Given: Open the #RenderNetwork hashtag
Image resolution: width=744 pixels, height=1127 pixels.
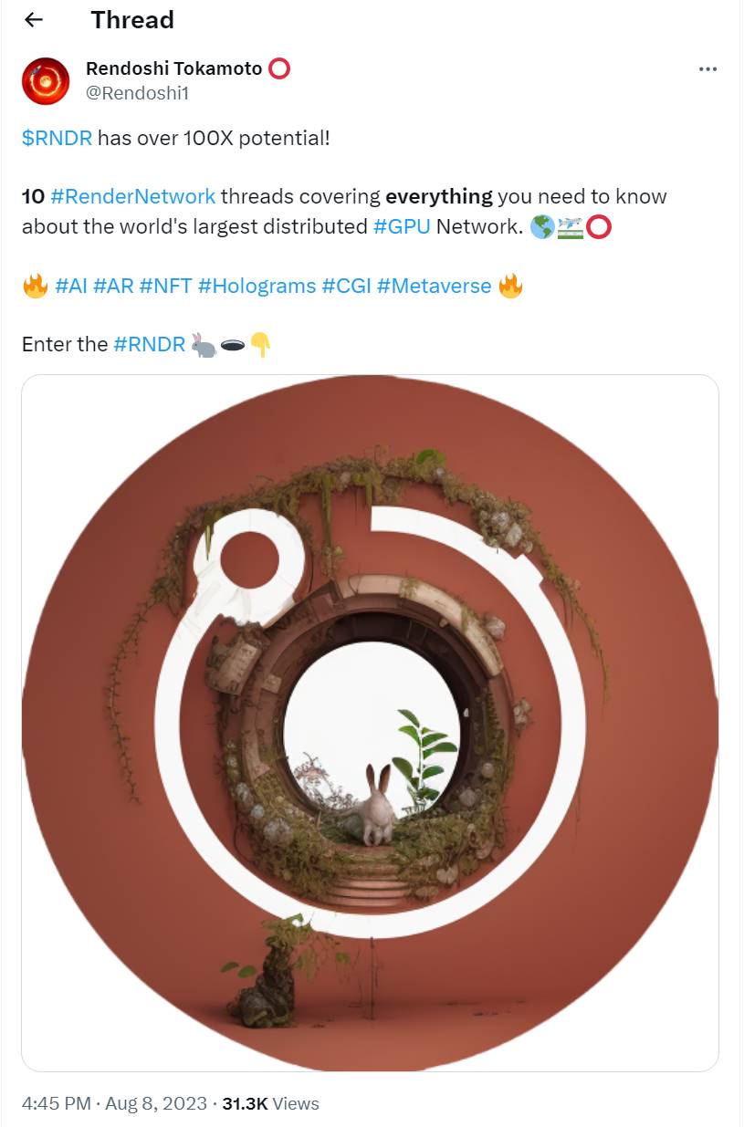Looking at the screenshot, I should 133,196.
